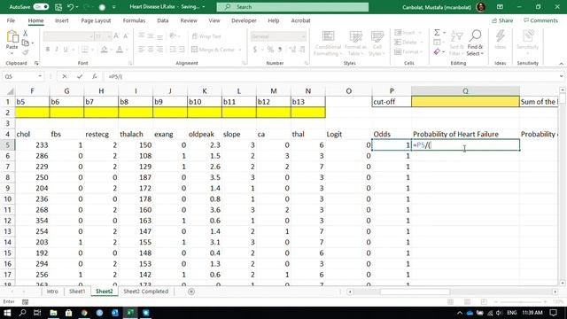The height and width of the screenshot is (319, 567).
Task: Click the Cut scissors icon
Action: point(26,33)
